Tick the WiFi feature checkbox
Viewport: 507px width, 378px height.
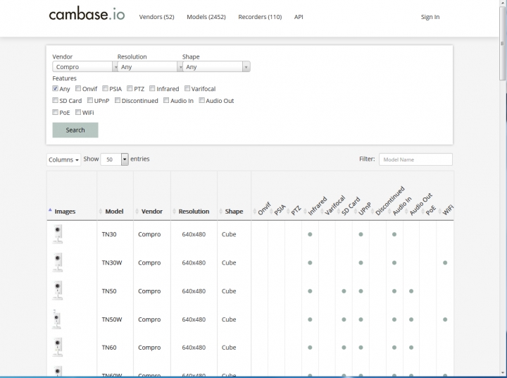78,112
